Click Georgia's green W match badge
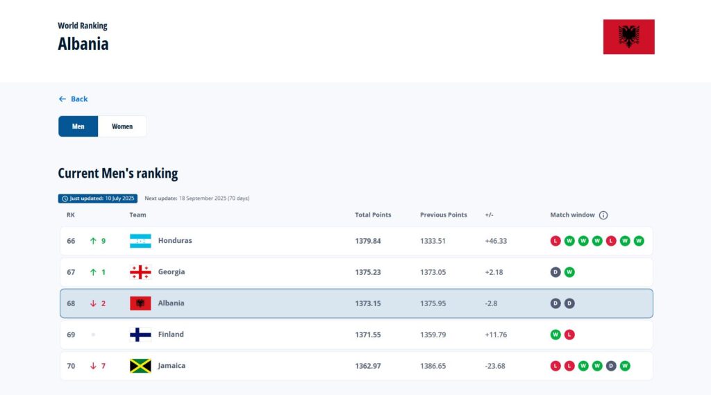 click(569, 272)
